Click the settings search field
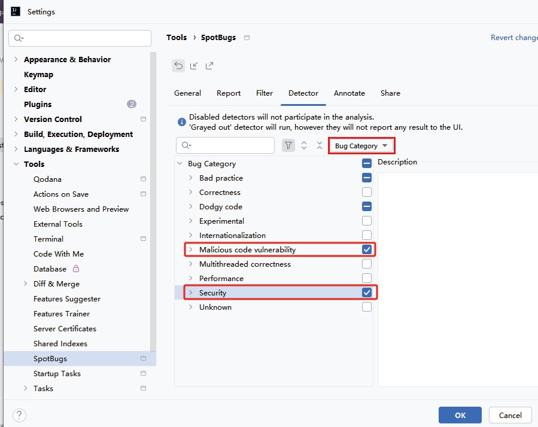Screen dimensions: 538x427 (80, 38)
